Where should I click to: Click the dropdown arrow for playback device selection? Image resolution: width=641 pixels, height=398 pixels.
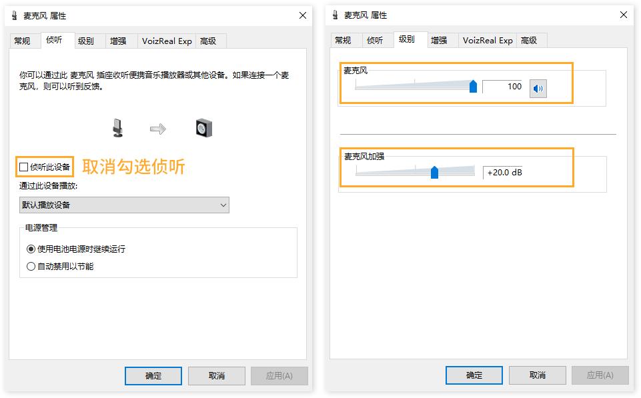222,205
